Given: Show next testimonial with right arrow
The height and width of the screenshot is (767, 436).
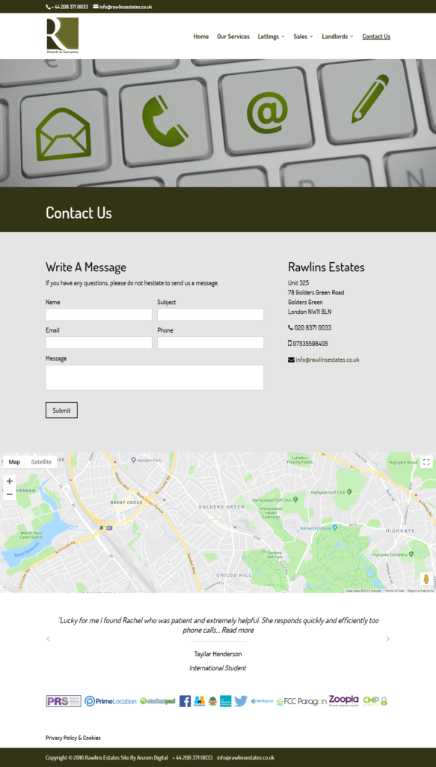Looking at the screenshot, I should [x=387, y=639].
